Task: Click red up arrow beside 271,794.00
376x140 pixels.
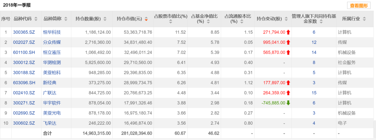Action: pos(288,32)
